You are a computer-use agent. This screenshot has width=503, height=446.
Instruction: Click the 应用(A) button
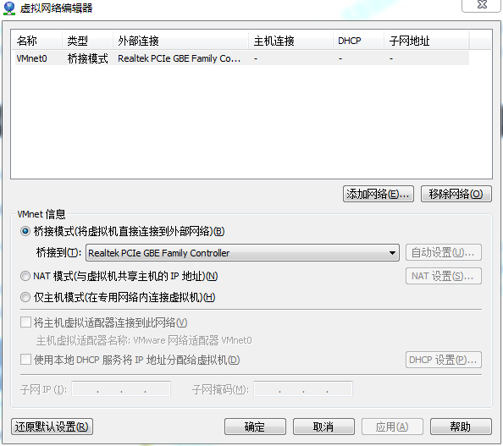(x=392, y=427)
